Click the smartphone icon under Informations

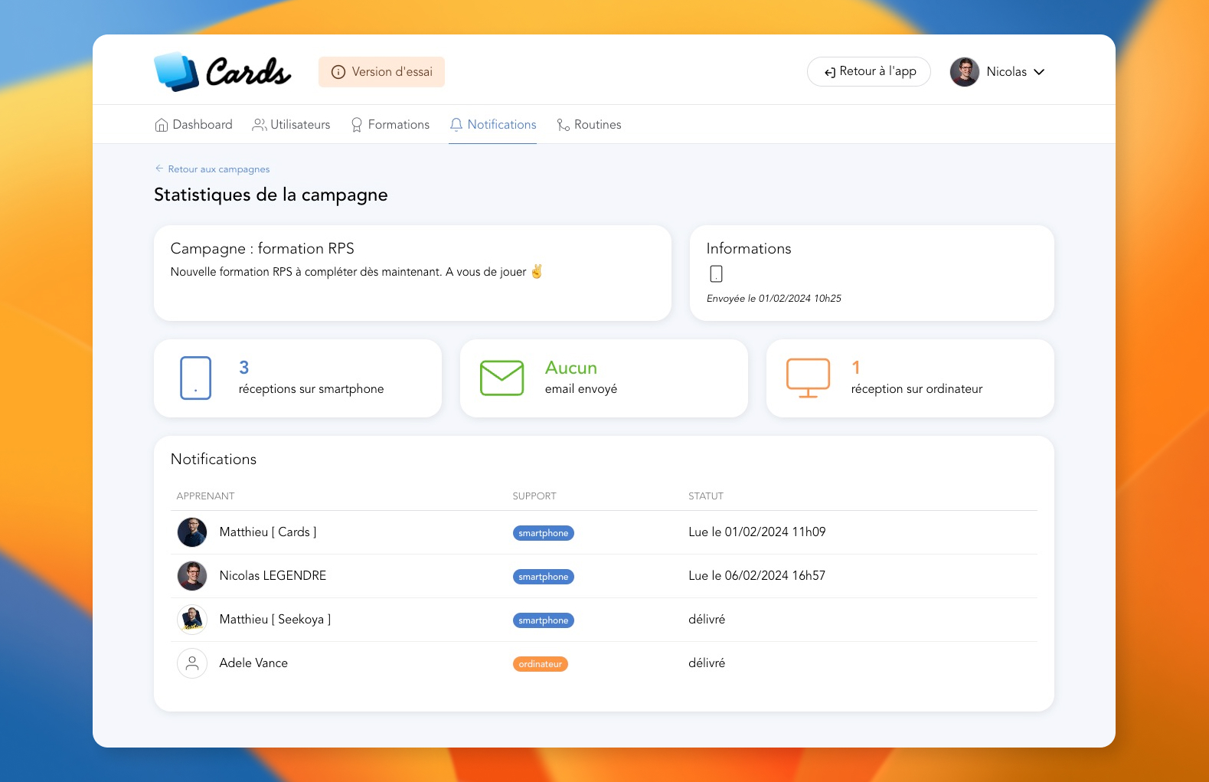[x=717, y=273]
